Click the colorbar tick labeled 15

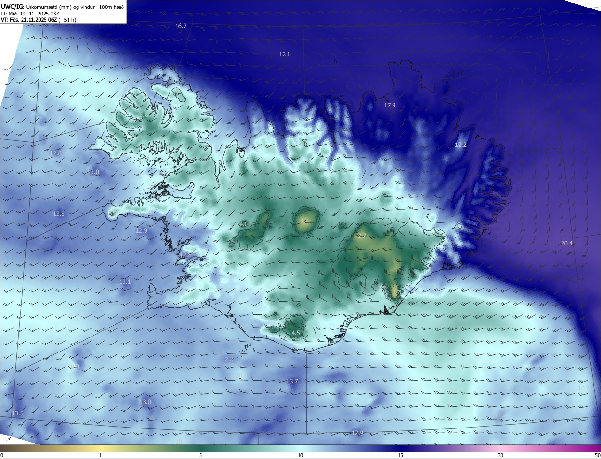click(x=401, y=456)
